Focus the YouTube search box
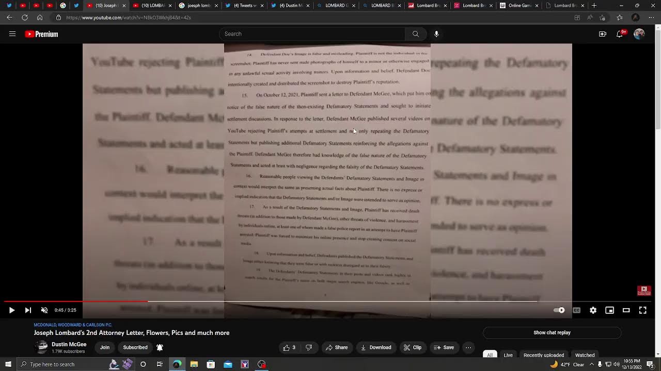The image size is (661, 371). 312,34
